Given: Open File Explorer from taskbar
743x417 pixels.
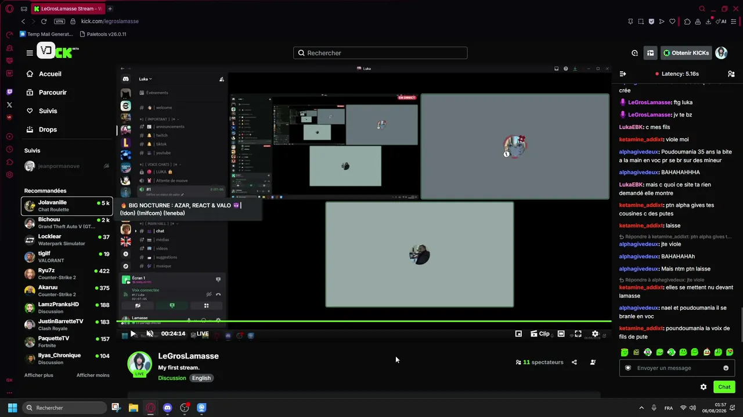Looking at the screenshot, I should tap(133, 408).
